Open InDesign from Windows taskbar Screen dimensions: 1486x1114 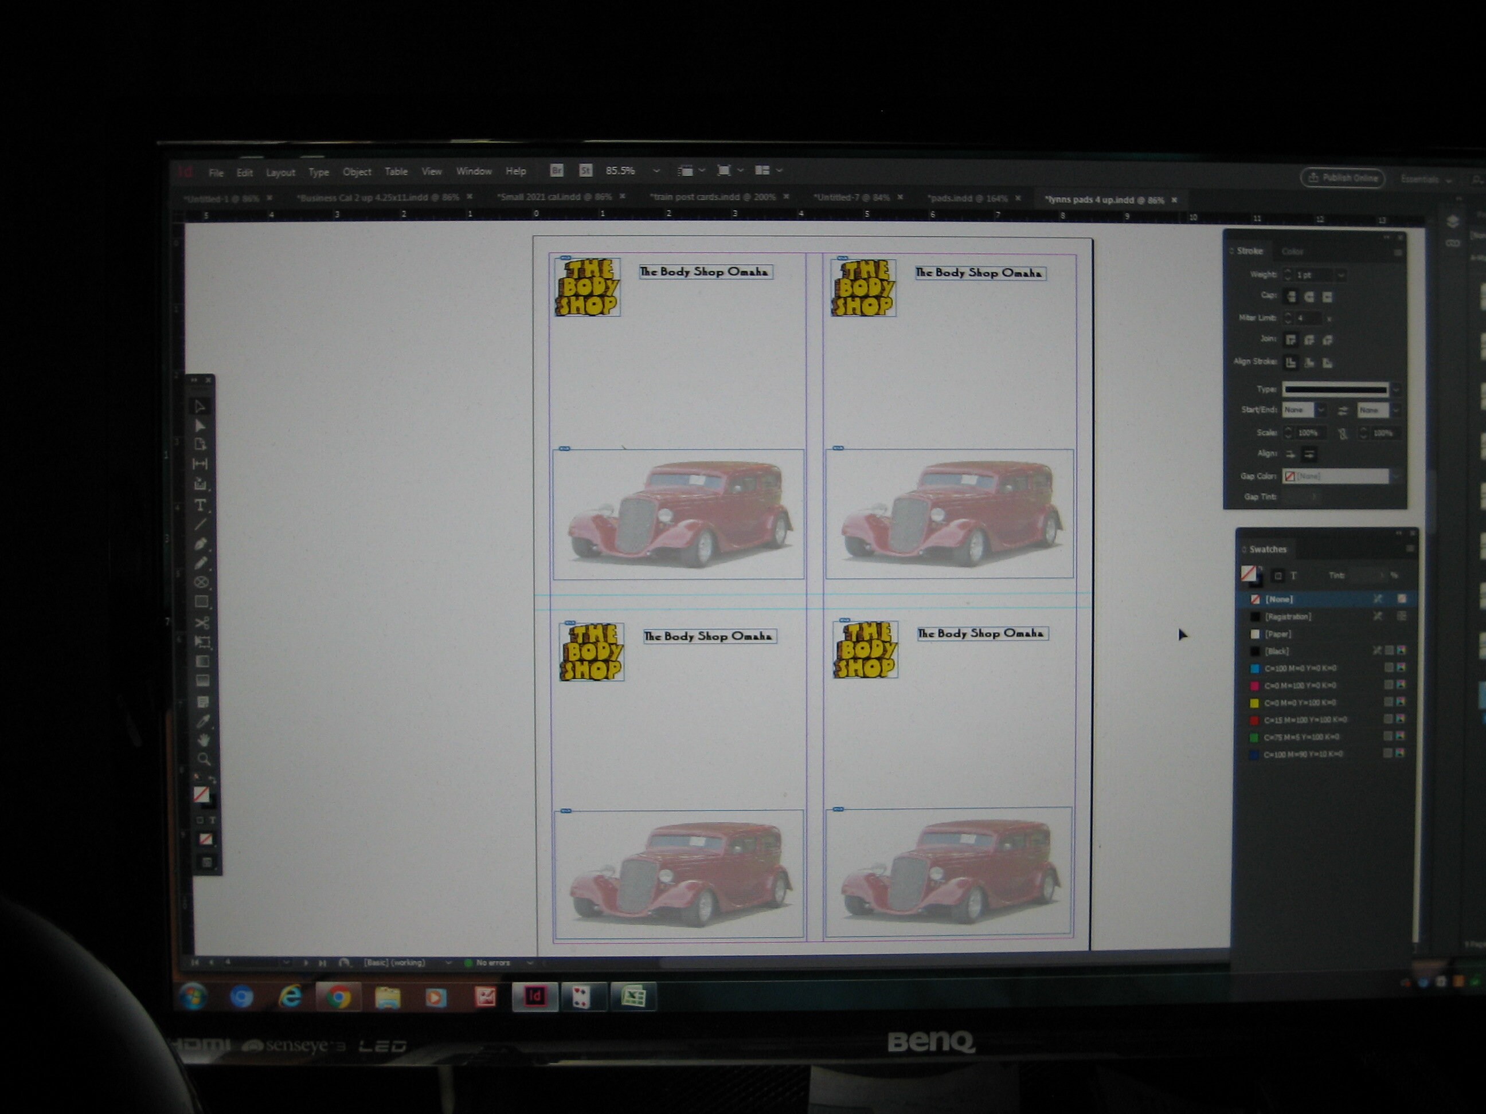535,997
